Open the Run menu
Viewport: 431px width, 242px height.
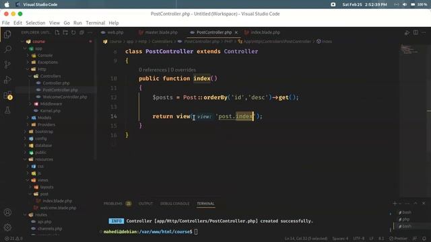coord(77,23)
